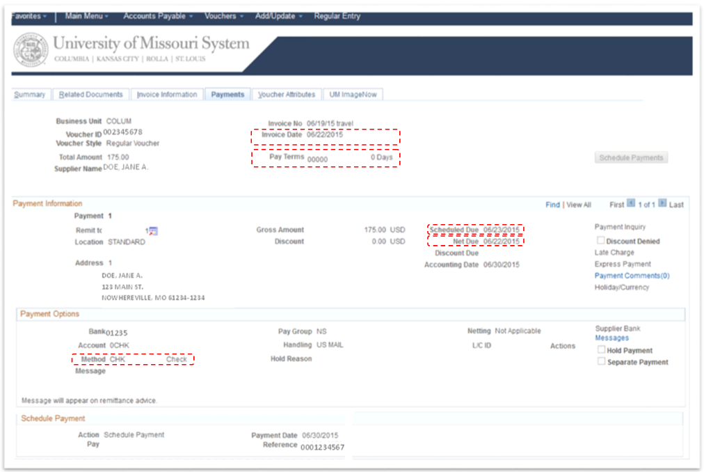Select the Voucher Attributes tab

(287, 94)
